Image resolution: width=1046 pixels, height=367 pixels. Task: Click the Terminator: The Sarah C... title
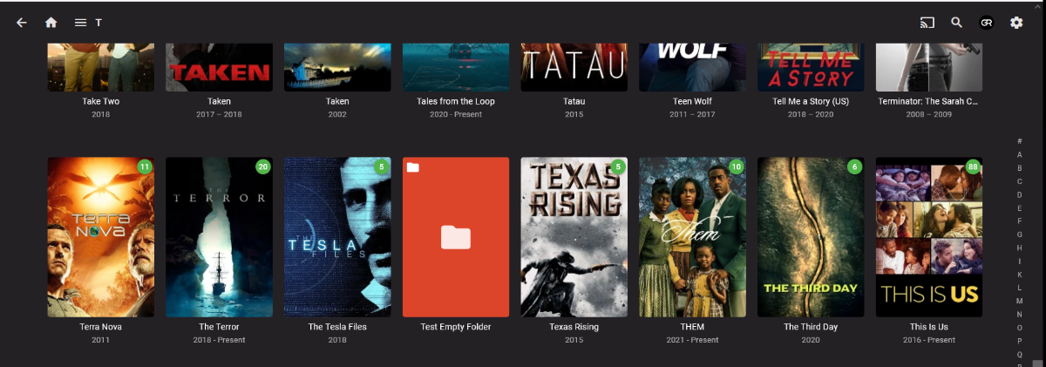(929, 101)
